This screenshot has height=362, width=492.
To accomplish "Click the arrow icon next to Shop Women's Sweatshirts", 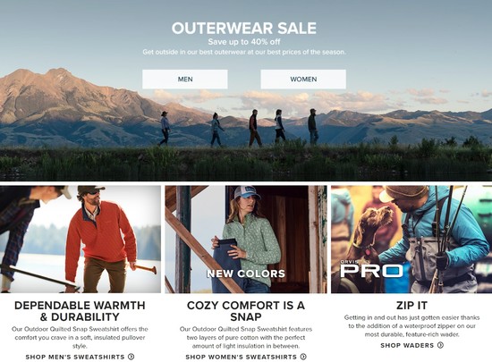I will coord(303,357).
